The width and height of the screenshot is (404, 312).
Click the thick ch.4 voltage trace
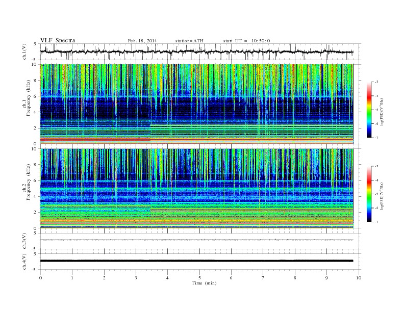click(x=197, y=261)
